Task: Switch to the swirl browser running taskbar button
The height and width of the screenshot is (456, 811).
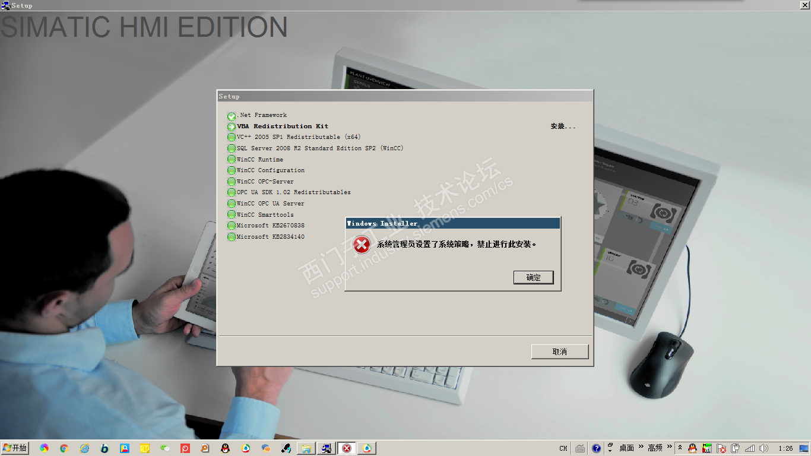Action: point(367,448)
